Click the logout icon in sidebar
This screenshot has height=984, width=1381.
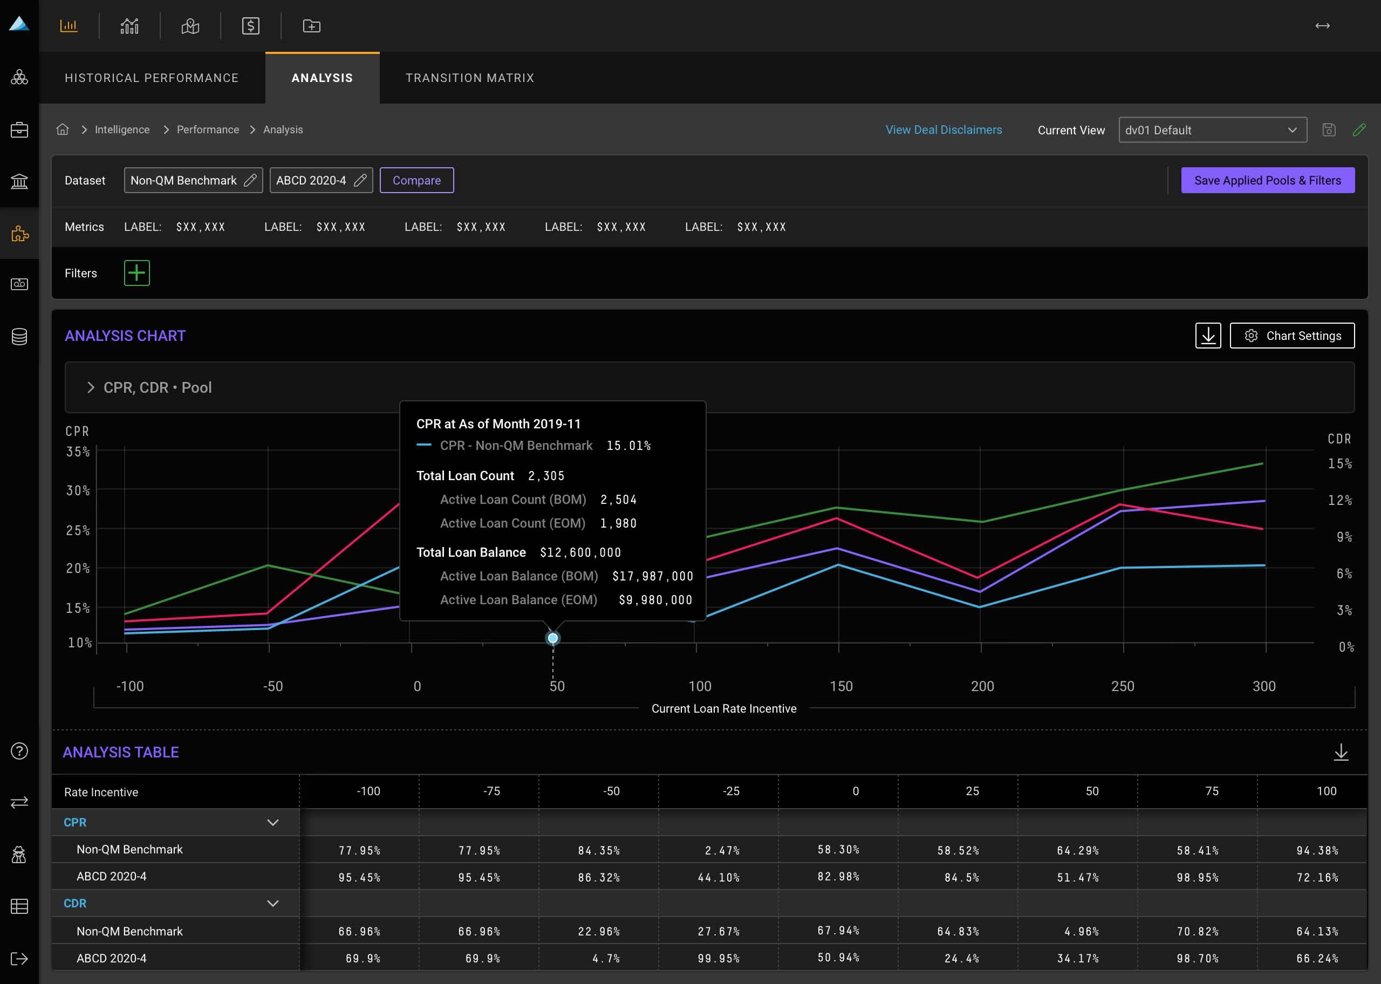tap(19, 959)
